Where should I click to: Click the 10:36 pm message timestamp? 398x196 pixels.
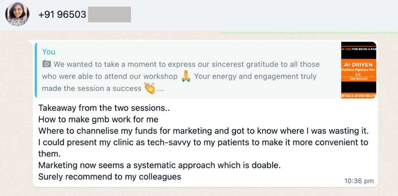pyautogui.click(x=358, y=181)
